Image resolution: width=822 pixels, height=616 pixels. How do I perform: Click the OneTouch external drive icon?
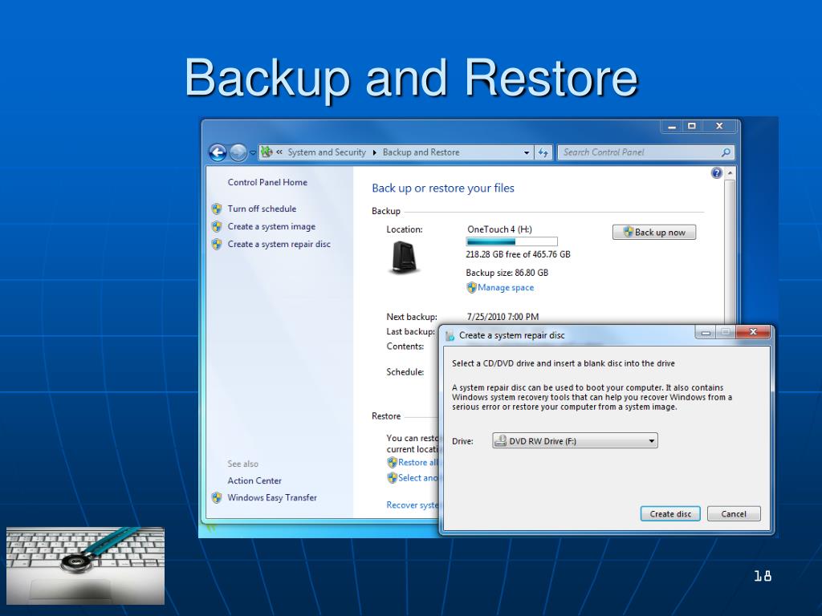(x=405, y=257)
